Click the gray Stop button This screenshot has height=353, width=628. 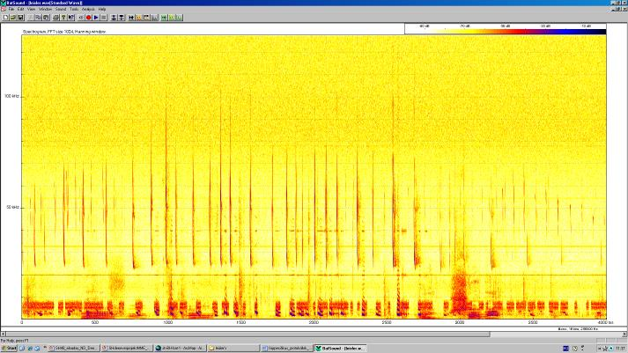point(104,18)
